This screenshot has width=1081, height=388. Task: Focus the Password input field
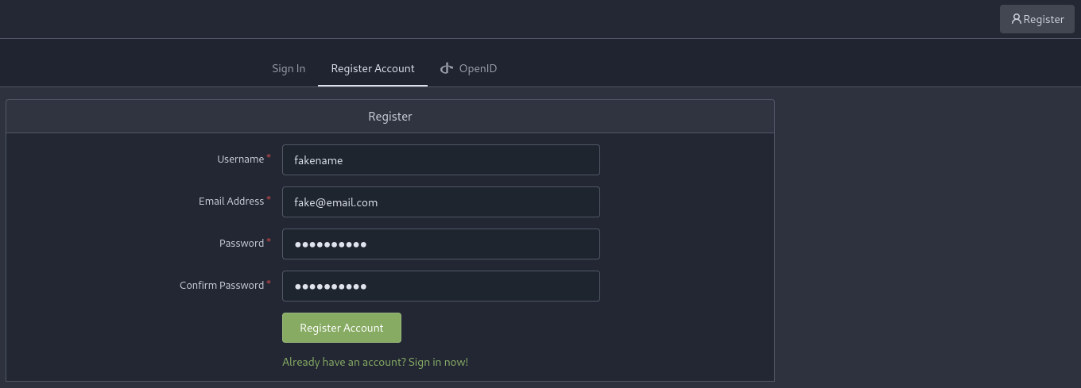[x=440, y=244]
